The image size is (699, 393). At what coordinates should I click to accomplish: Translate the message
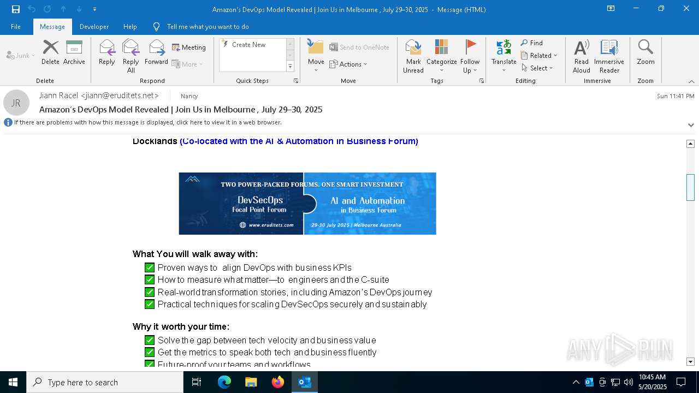[x=503, y=56]
